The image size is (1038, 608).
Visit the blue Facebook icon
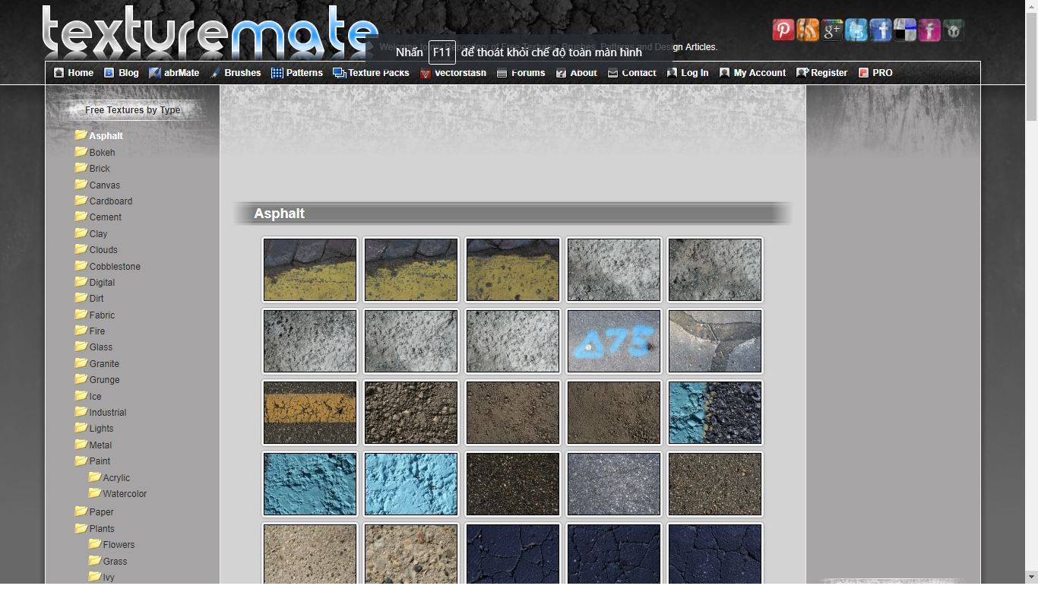pyautogui.click(x=881, y=30)
